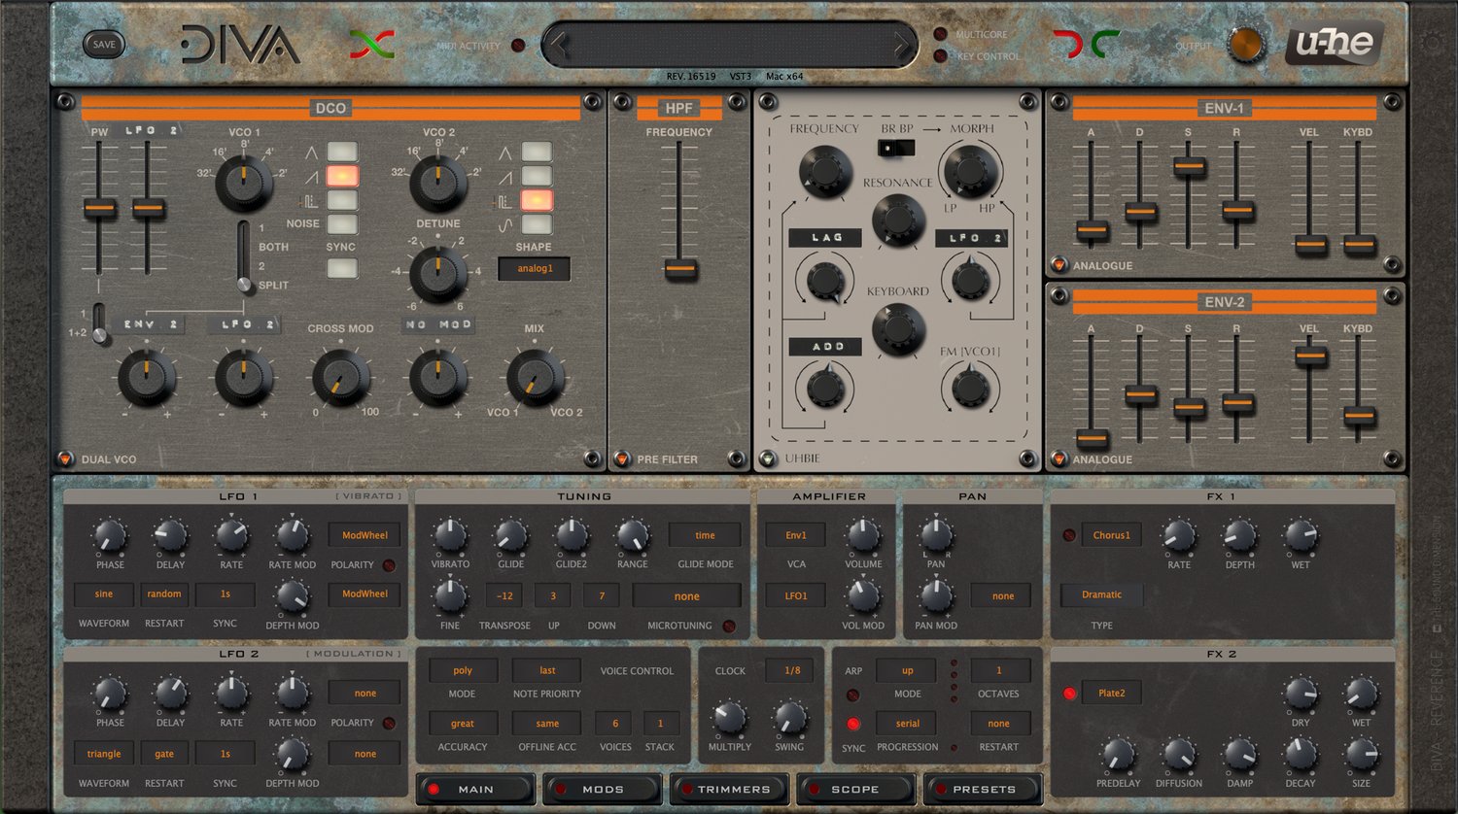The image size is (1458, 814).
Task: Click the ENV-2 VEL slider handle
Action: pos(1310,356)
